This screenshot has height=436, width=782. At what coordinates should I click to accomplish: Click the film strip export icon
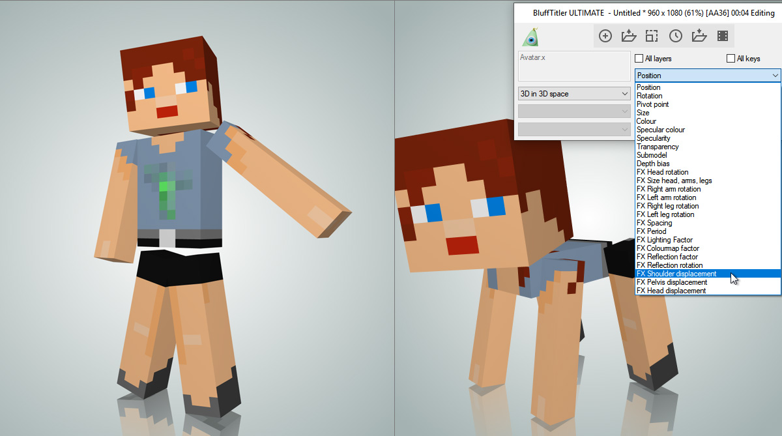(x=723, y=36)
